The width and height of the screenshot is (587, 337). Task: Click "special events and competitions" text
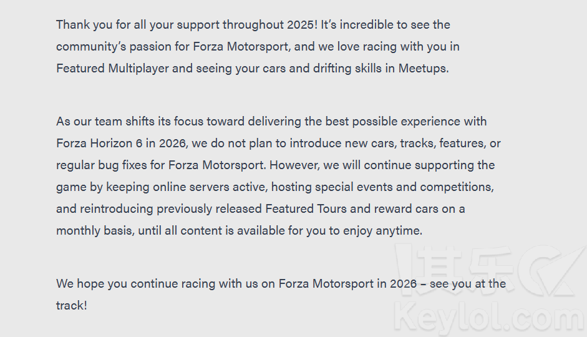click(400, 187)
